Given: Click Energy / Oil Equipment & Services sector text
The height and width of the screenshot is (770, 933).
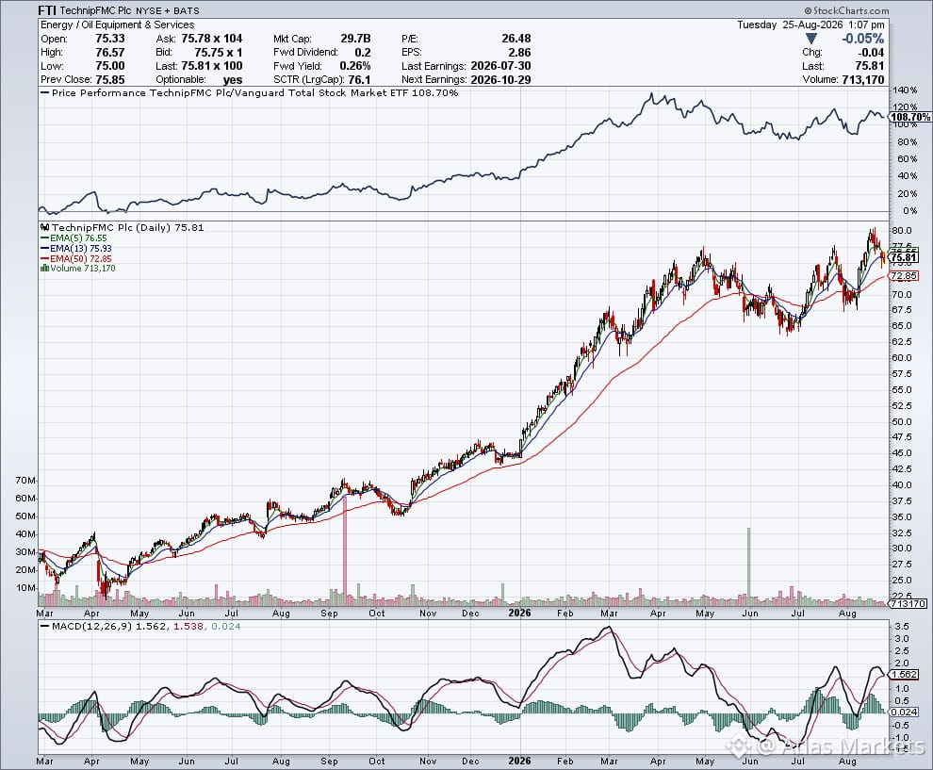Looking at the screenshot, I should coord(117,25).
